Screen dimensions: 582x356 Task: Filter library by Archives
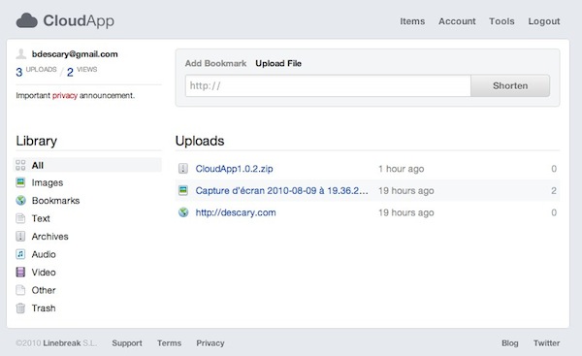(50, 237)
